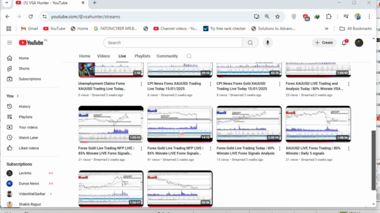Play the 2:32:19 Forex Gold Live thumbnail
The width and height of the screenshot is (380, 213).
point(249,124)
